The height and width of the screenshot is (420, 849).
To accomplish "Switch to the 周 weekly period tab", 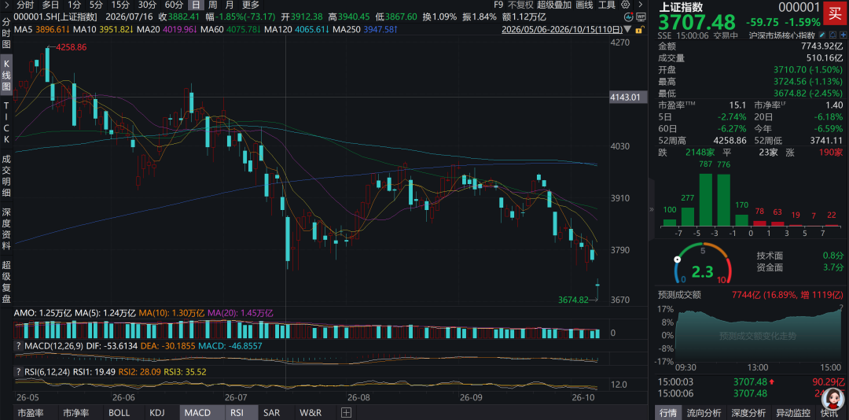I will click(x=213, y=5).
